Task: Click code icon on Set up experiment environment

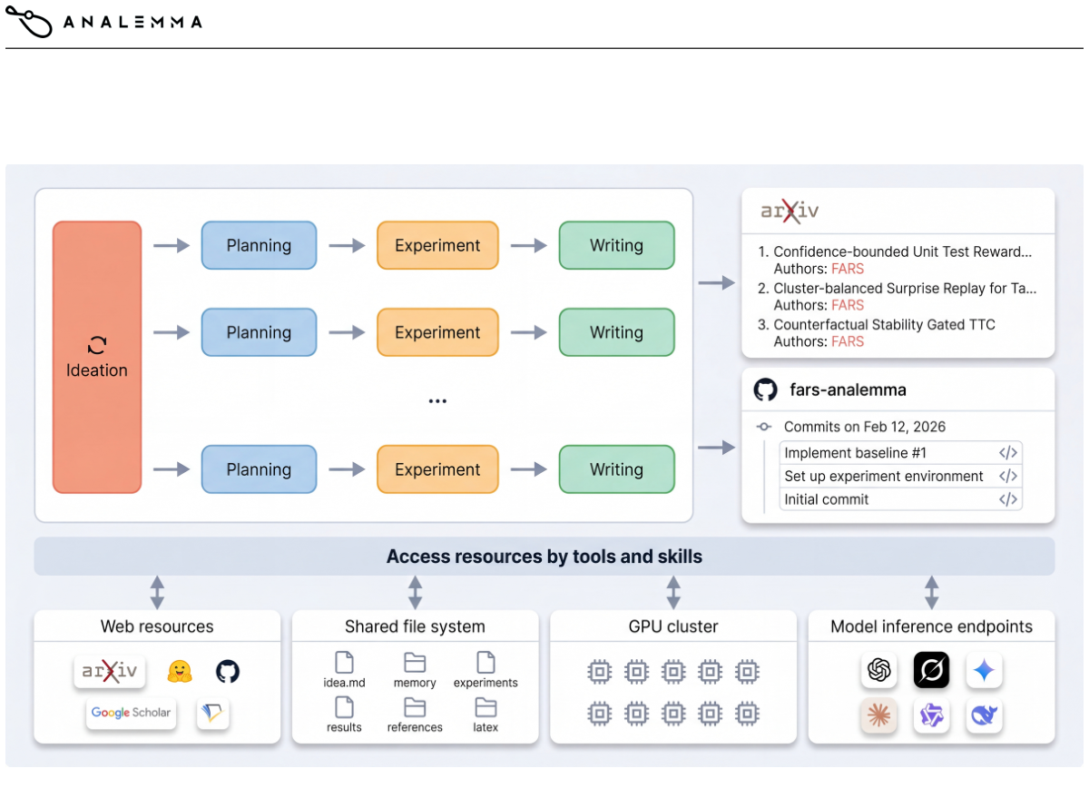Action: [x=1007, y=476]
